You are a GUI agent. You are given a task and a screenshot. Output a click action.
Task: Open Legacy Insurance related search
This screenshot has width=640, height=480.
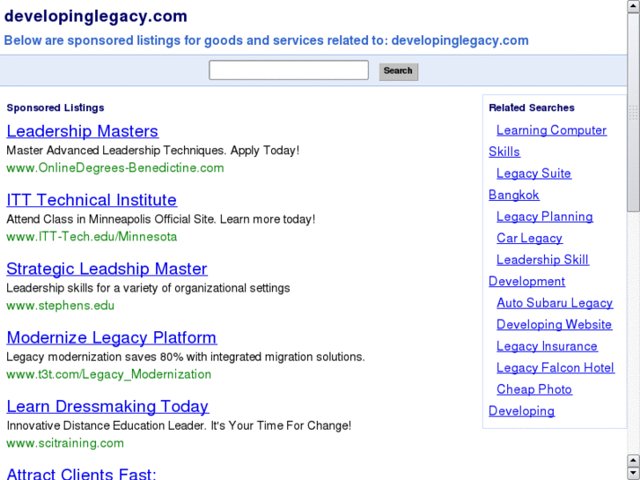click(x=547, y=346)
